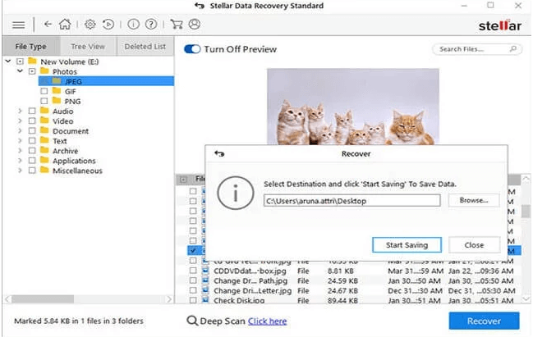Click the PNG folder icon
Viewport: 533px width, 337px height.
pyautogui.click(x=57, y=101)
